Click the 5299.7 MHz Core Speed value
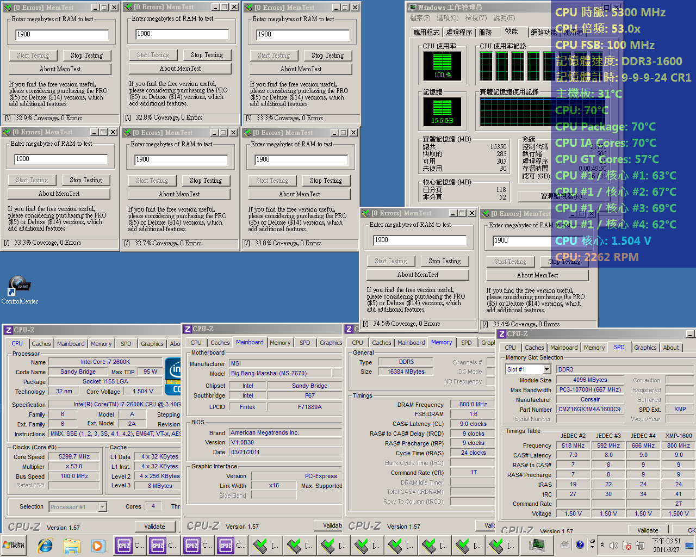This screenshot has height=557, width=696. point(74,457)
